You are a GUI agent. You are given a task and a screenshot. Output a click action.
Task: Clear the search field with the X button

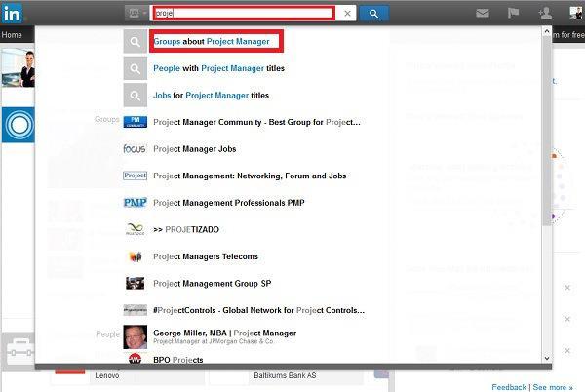click(x=347, y=14)
